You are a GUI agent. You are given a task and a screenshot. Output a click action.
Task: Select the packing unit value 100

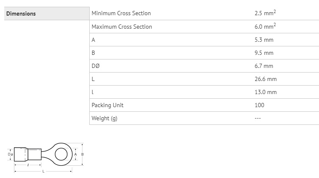(x=259, y=105)
